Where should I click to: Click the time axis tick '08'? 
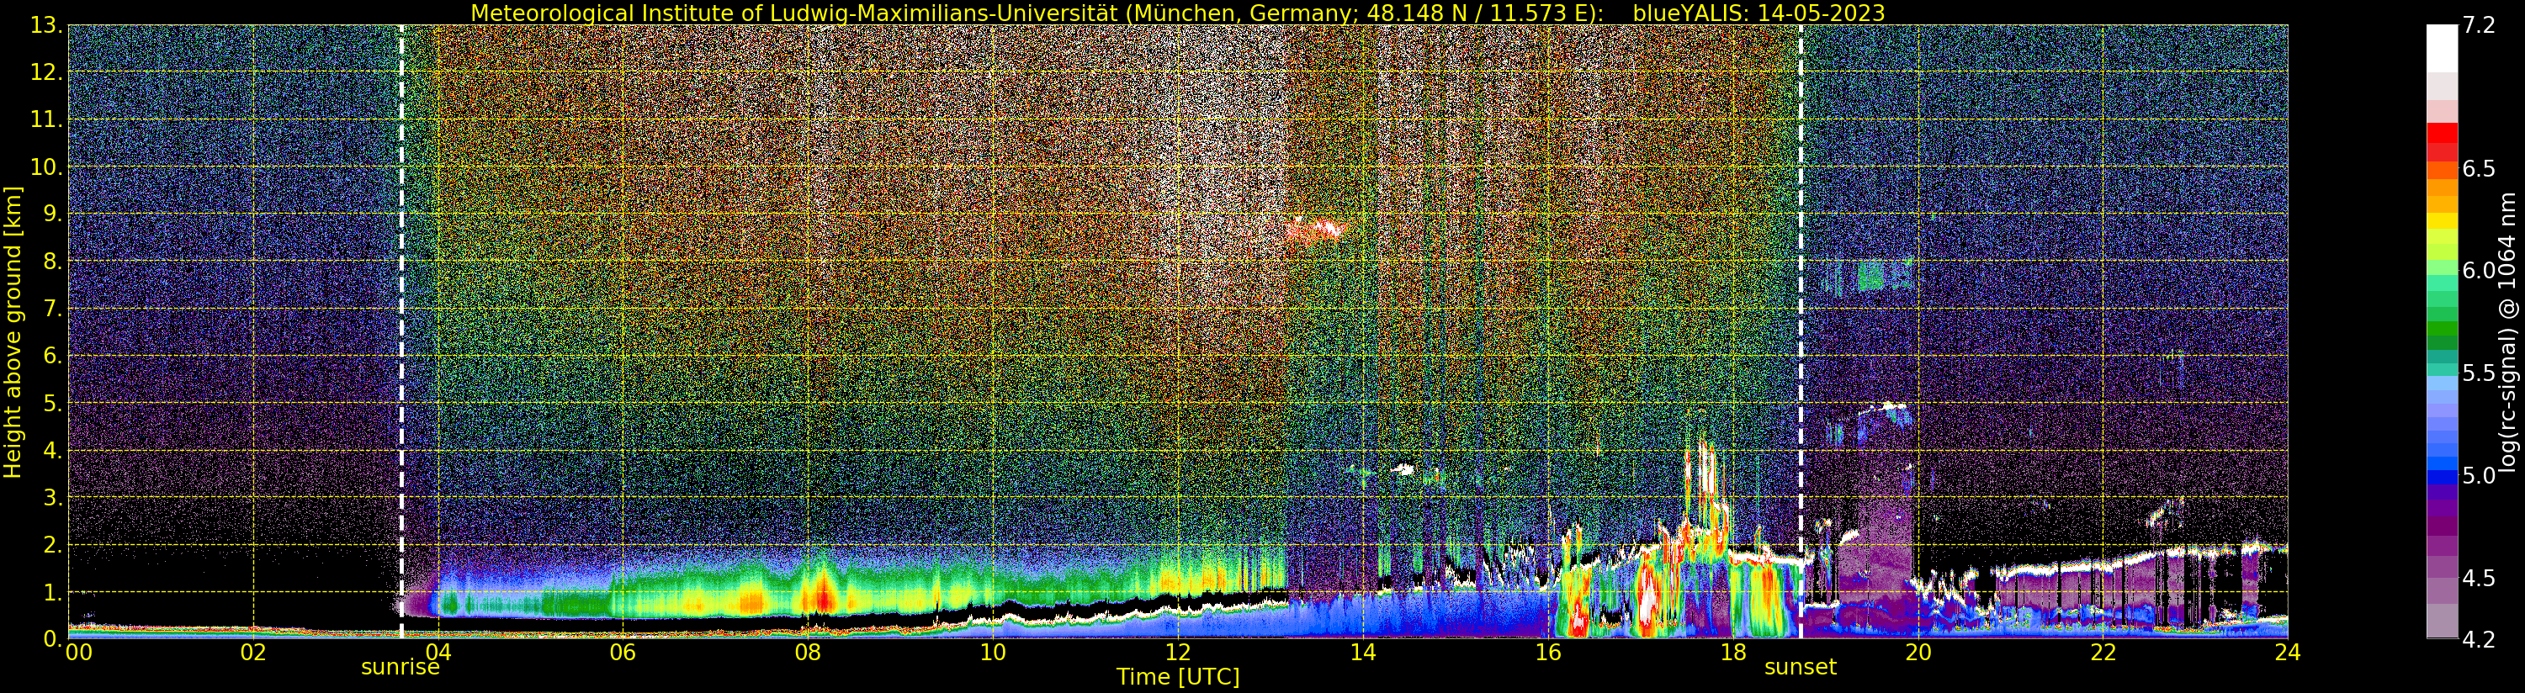[x=808, y=653]
